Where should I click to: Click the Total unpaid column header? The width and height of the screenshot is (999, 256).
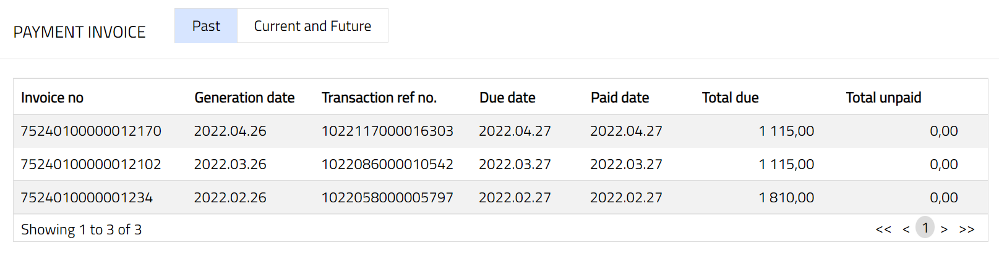[883, 97]
